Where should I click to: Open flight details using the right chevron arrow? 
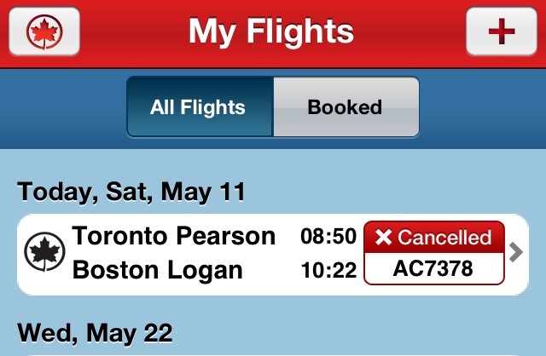514,252
